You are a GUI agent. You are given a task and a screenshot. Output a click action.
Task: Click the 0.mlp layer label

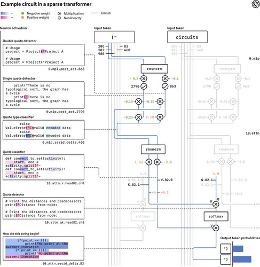(x=254, y=59)
